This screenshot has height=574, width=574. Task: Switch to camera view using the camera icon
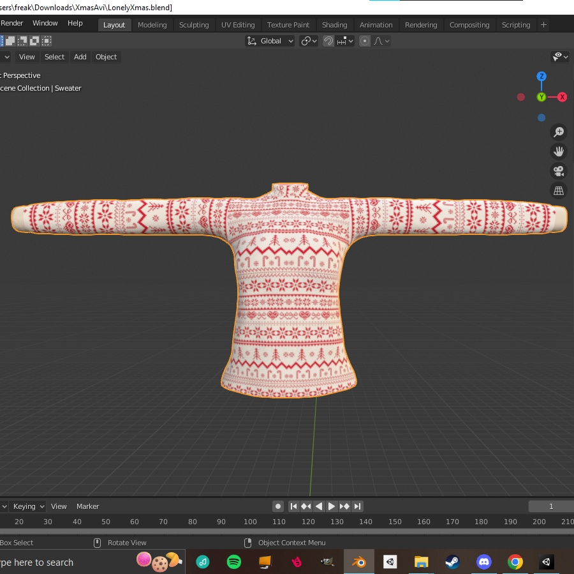[559, 170]
